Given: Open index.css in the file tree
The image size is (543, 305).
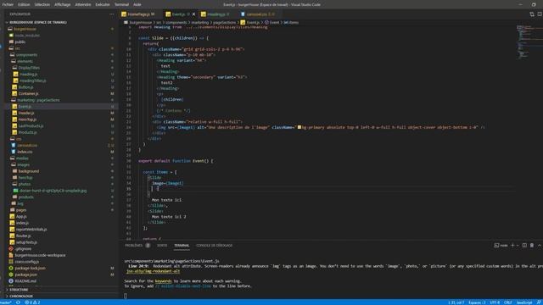Looking at the screenshot, I should pos(25,152).
